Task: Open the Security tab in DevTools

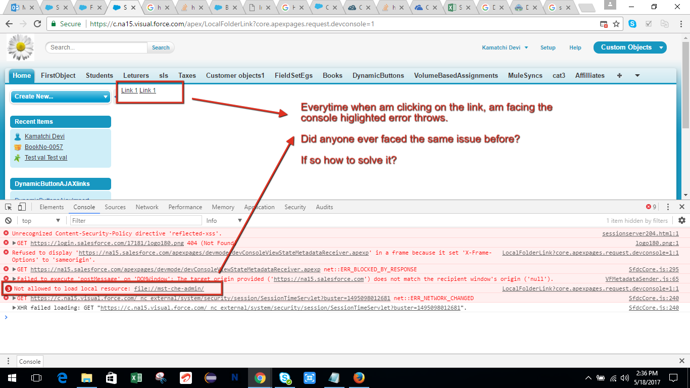Action: pos(295,207)
